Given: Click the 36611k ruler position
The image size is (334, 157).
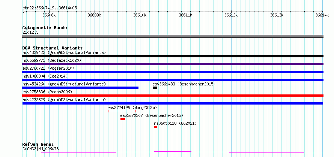Looking at the screenshot, I should (x=185, y=15).
